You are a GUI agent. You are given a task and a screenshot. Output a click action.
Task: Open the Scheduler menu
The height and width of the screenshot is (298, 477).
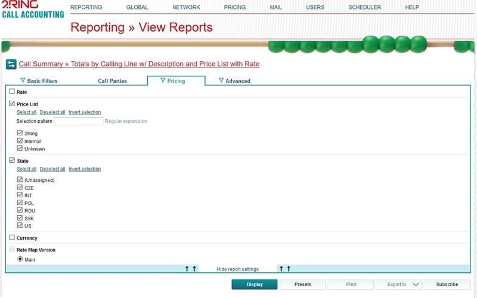364,7
